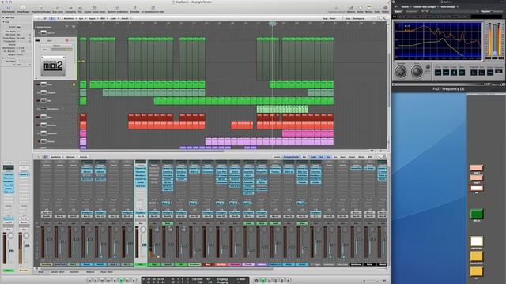Click the playhead marker in bar ruler
The image size is (506, 284).
(x=272, y=23)
